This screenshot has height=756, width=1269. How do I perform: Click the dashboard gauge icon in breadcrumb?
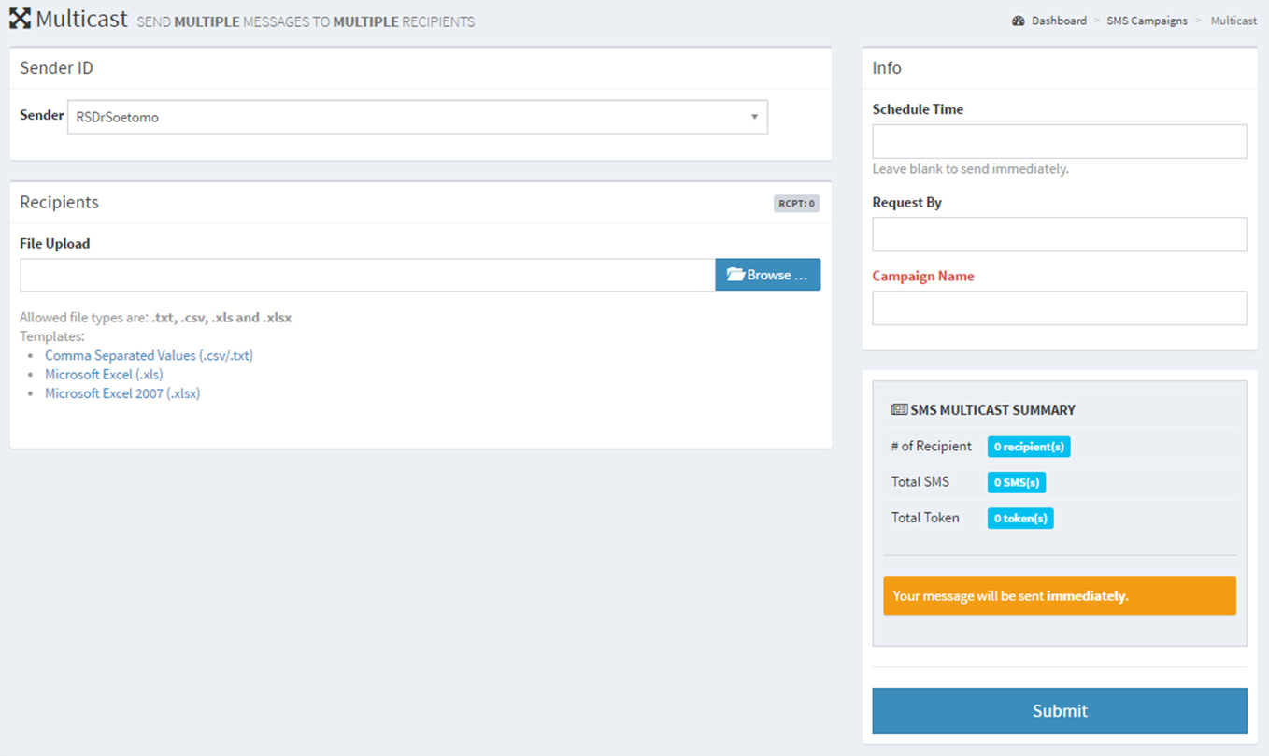pos(1019,21)
